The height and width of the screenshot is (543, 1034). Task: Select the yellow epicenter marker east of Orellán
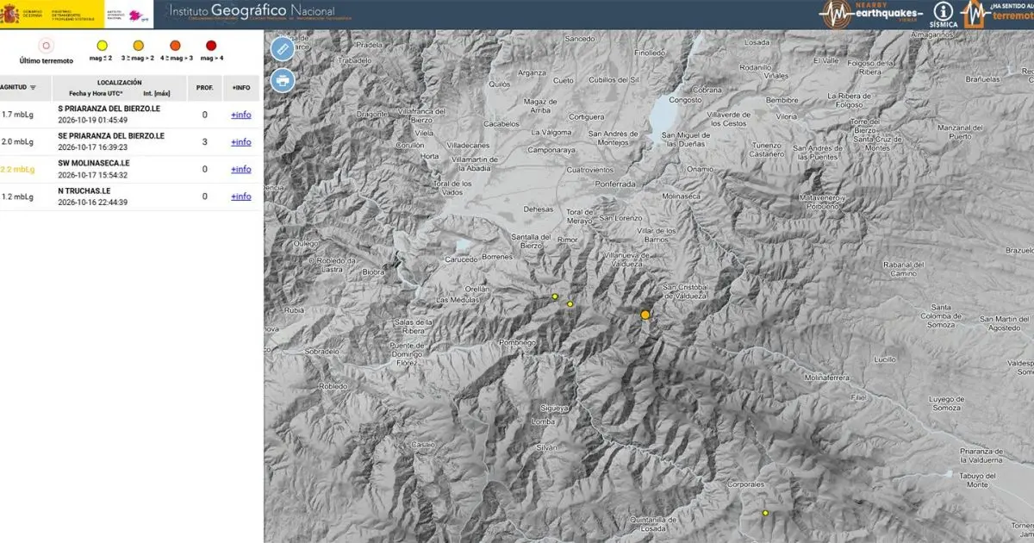pos(555,297)
